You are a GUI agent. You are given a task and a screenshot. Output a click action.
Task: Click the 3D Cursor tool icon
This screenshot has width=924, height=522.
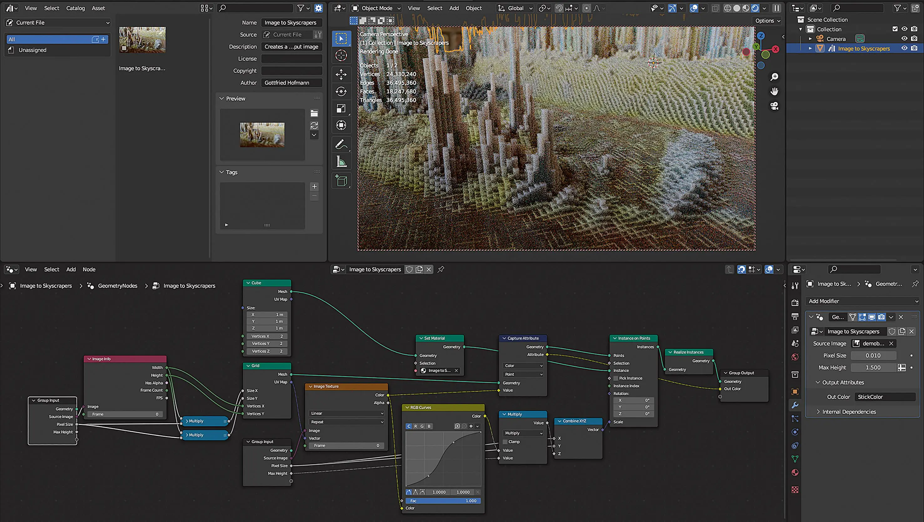click(341, 56)
